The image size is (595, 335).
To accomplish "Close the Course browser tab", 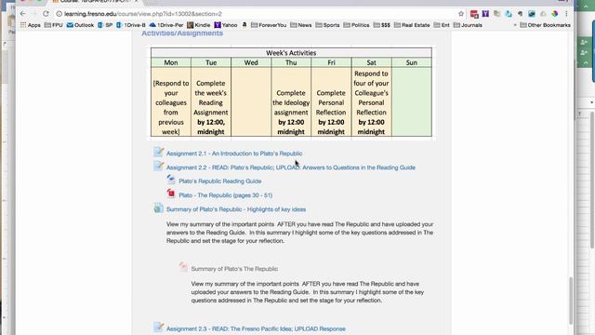I will coord(137,2).
